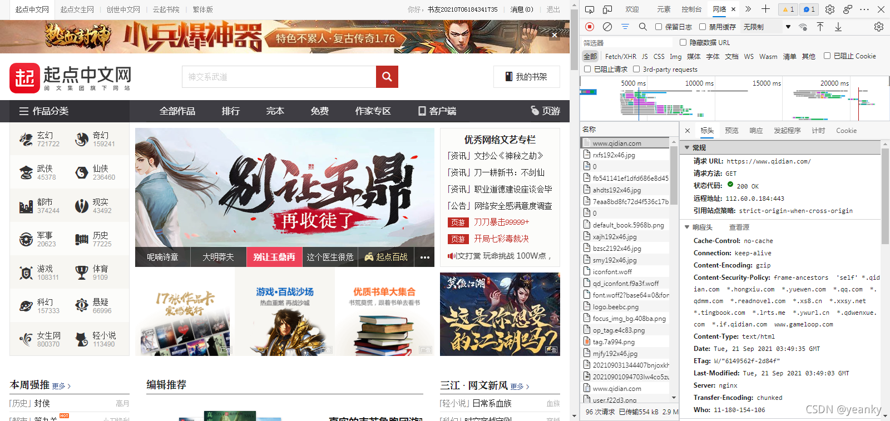Select rxfs192x46.jpg in the request list
This screenshot has height=421, width=890.
[625, 155]
